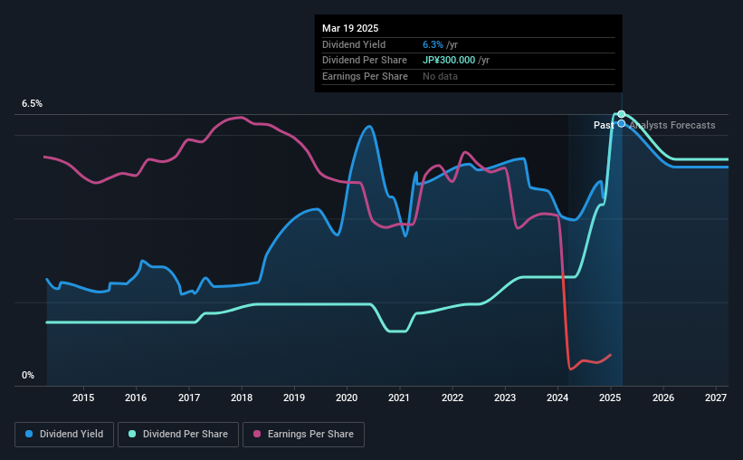Click the 6.5% y-axis label
Viewport: 743px width, 460px height.
click(32, 104)
